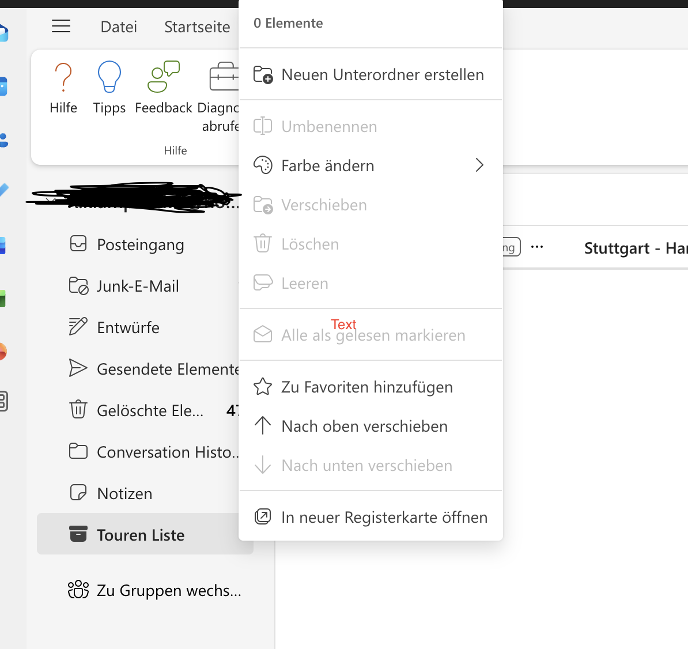Viewport: 688px width, 649px height.
Task: Click the Junk-E-Mail folder icon
Action: click(78, 286)
